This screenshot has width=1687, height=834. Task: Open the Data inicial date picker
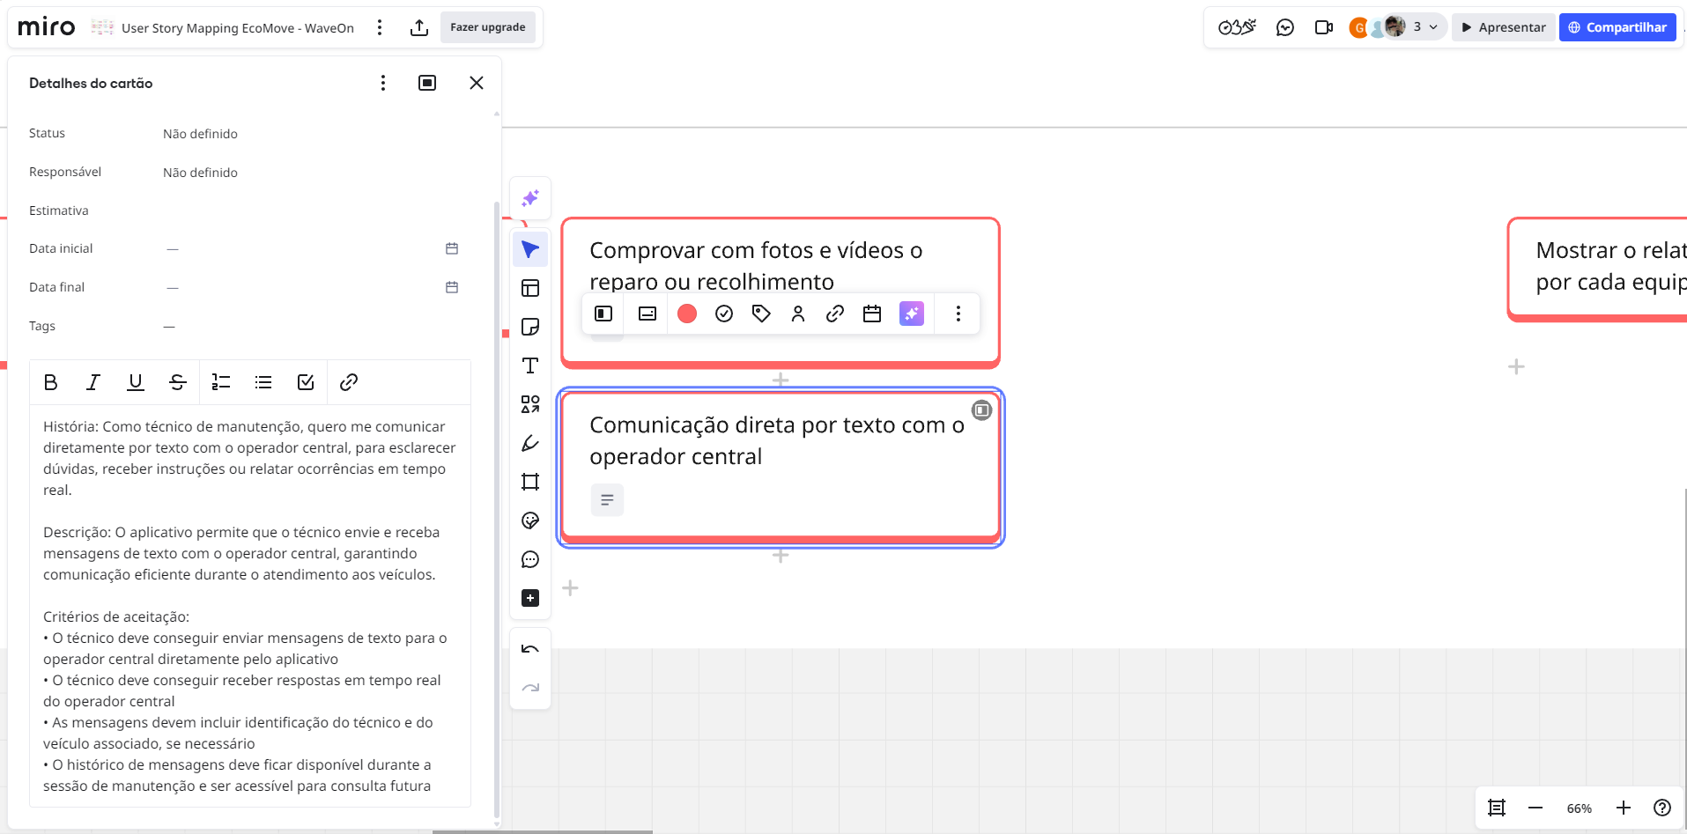[x=452, y=249]
